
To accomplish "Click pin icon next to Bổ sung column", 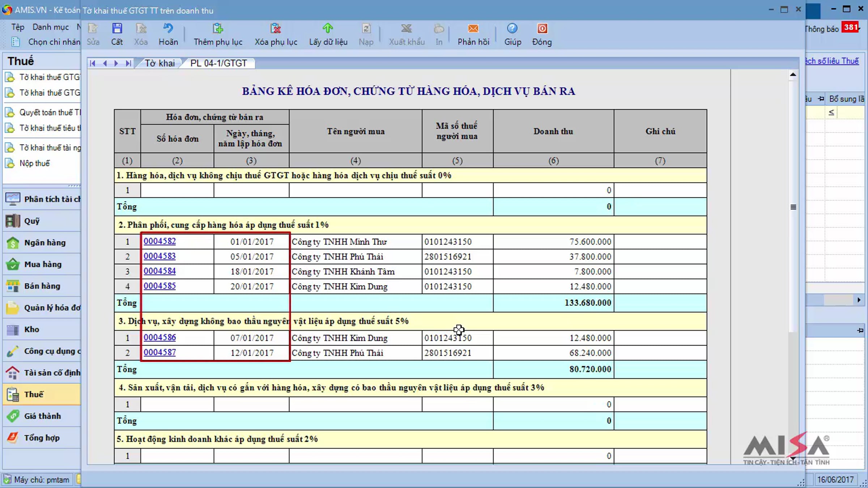I will tap(821, 99).
